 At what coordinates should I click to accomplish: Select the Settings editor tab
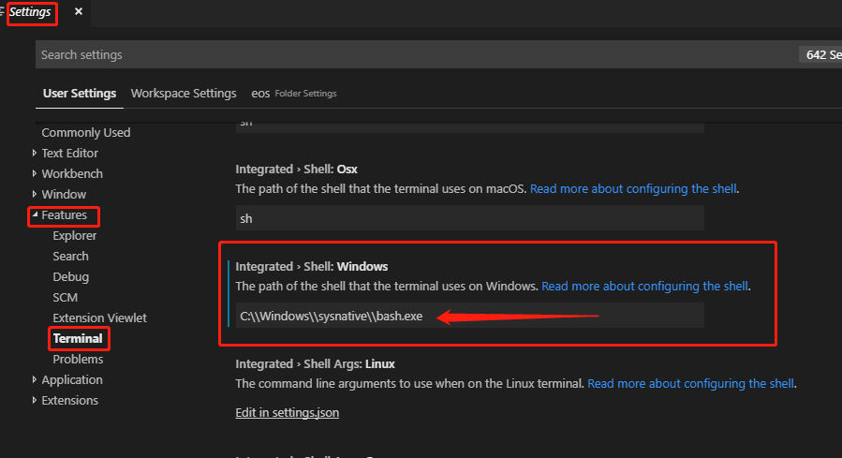coord(30,12)
